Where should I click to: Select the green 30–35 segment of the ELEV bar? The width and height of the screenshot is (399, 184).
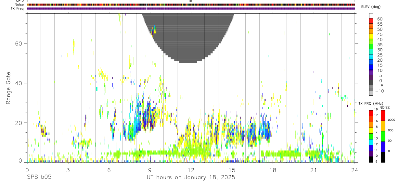pos(371,47)
